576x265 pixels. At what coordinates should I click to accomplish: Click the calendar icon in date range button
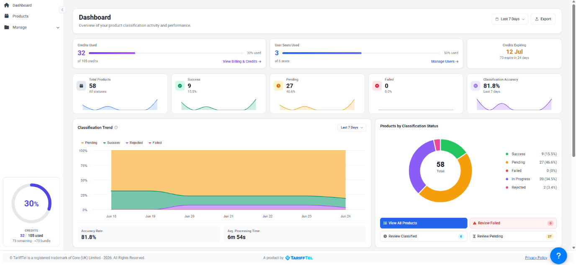497,19
